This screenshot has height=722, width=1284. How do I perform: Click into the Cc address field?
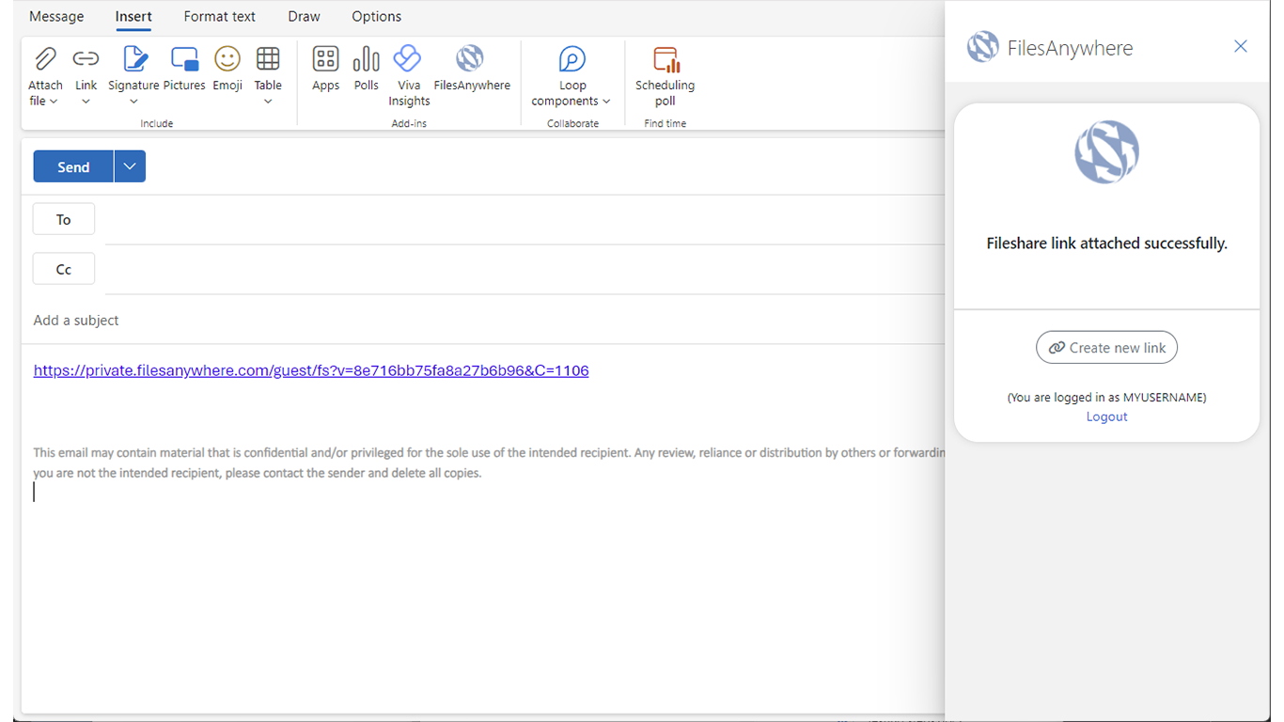coord(525,270)
